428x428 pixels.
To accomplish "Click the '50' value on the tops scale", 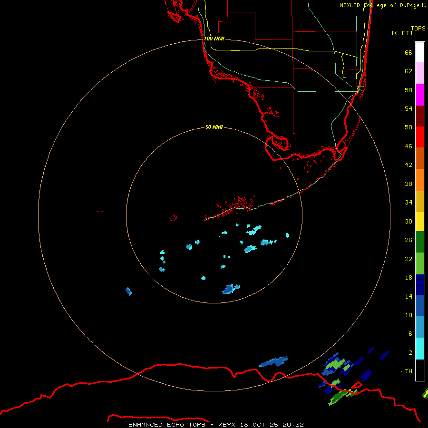I will pos(409,127).
